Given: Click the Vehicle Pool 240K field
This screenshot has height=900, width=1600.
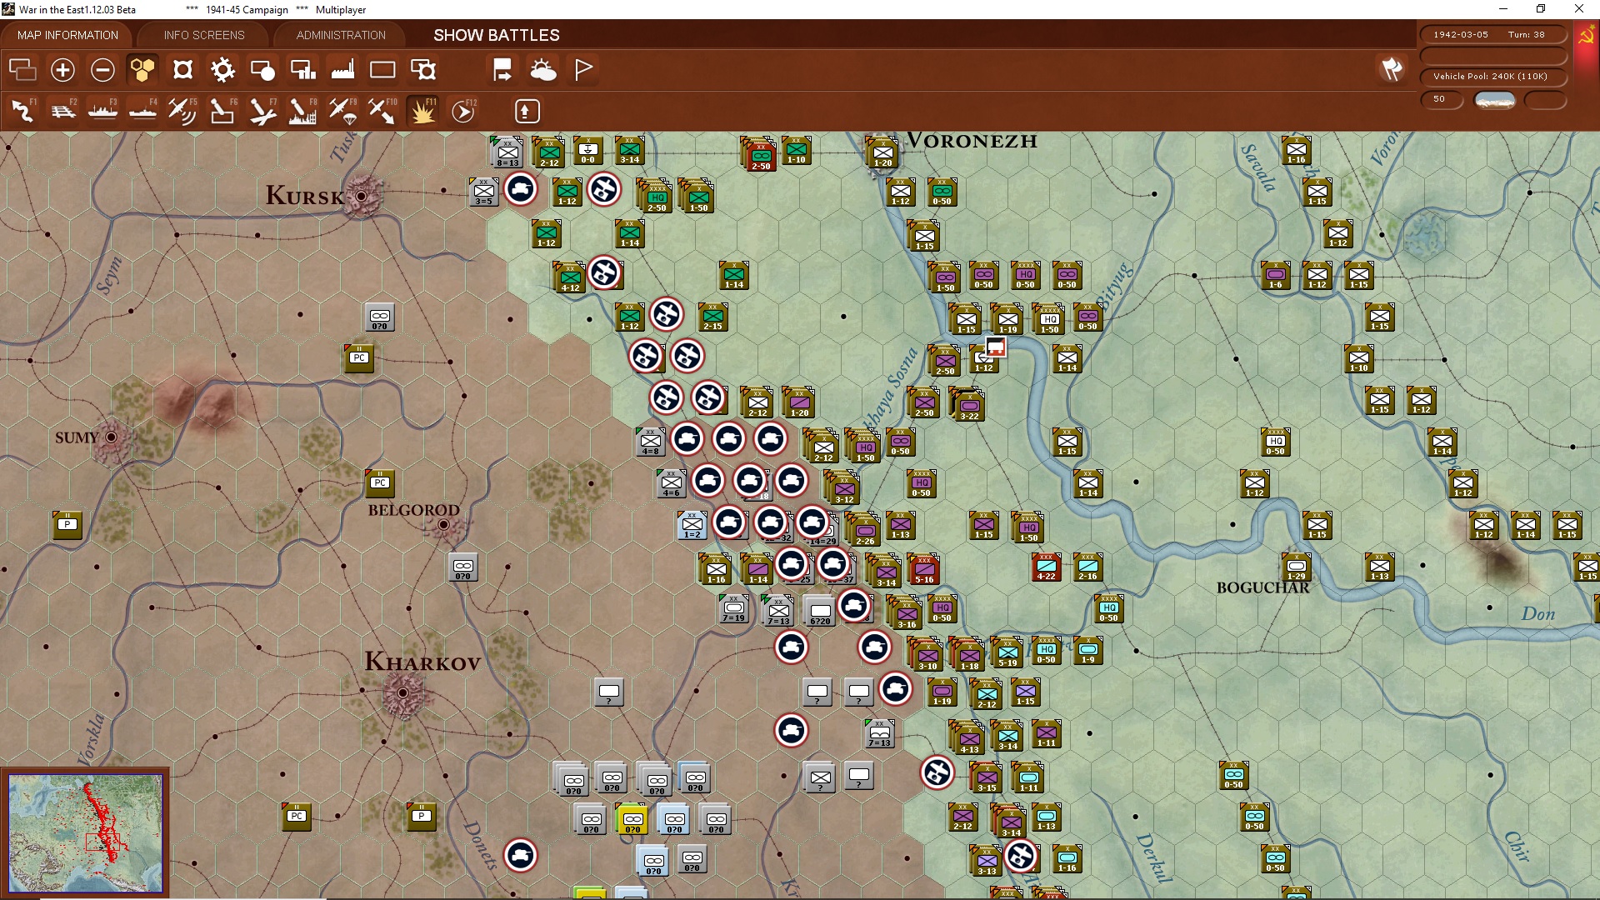Looking at the screenshot, I should [x=1493, y=77].
